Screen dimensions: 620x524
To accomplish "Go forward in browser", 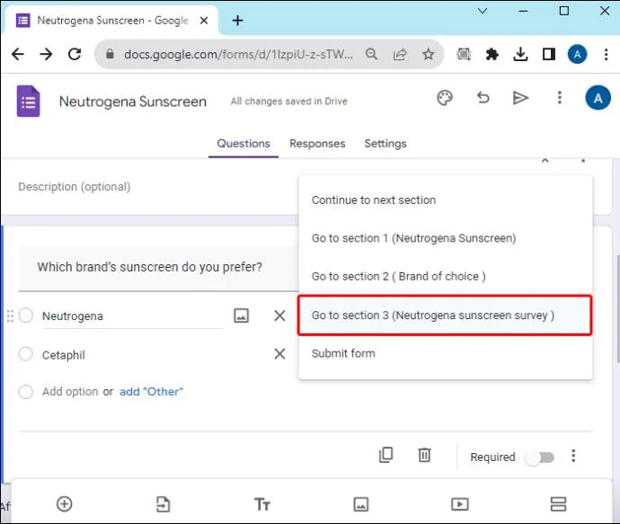I will 46,54.
